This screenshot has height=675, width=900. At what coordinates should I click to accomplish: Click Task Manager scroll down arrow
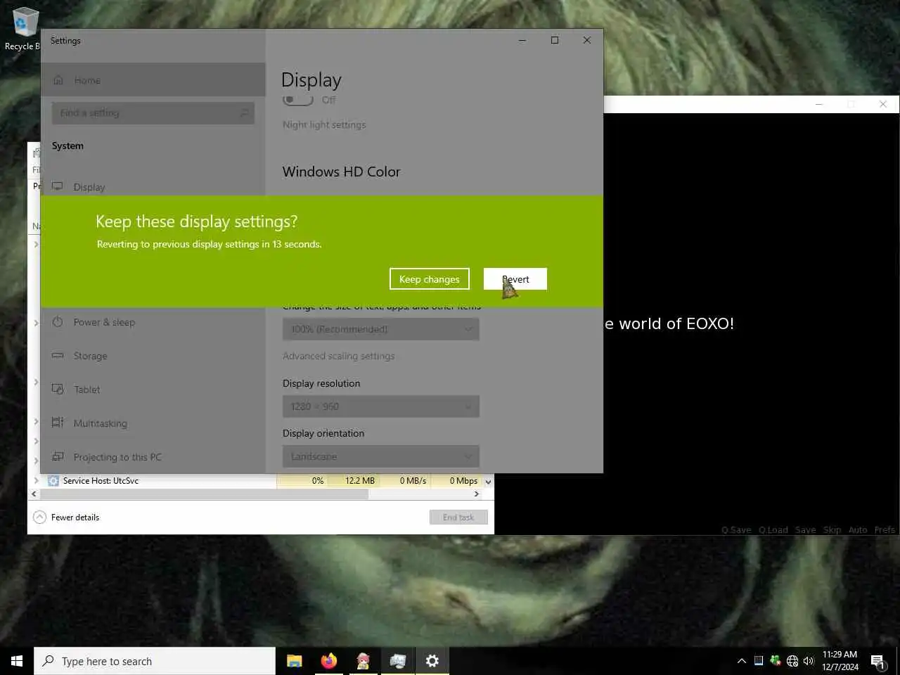[x=488, y=482]
